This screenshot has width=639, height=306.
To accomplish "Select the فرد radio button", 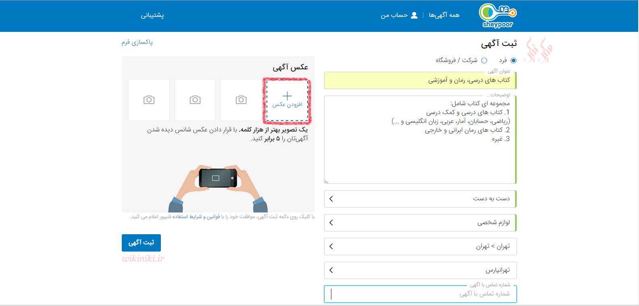I will (513, 60).
